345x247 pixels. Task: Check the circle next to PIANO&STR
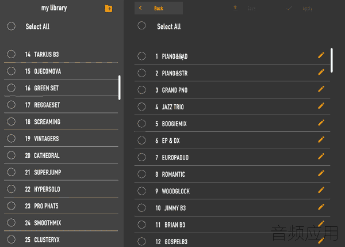(x=141, y=73)
